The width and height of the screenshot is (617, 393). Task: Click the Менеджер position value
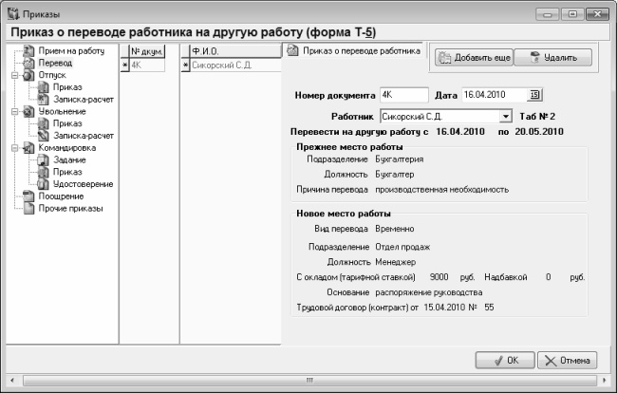[396, 262]
